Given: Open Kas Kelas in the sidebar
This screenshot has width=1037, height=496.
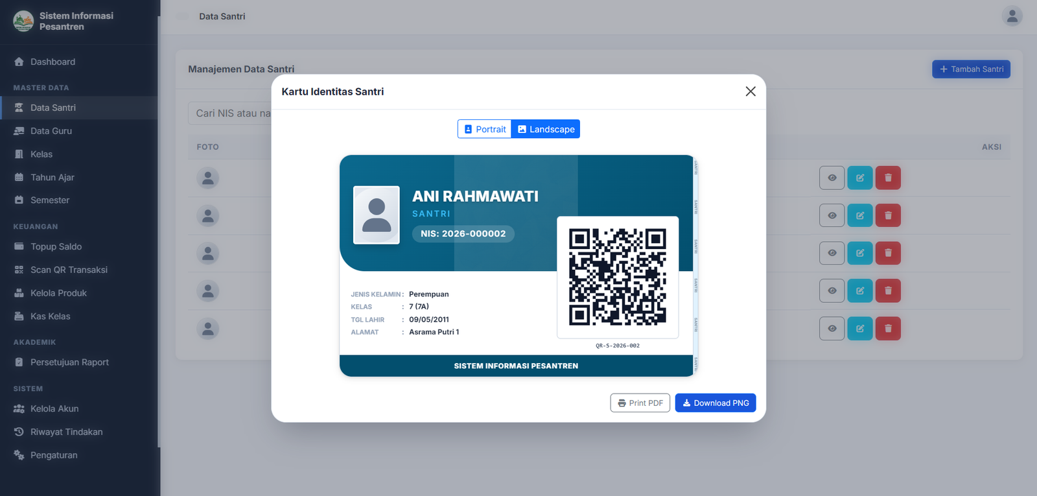Looking at the screenshot, I should 79,316.
